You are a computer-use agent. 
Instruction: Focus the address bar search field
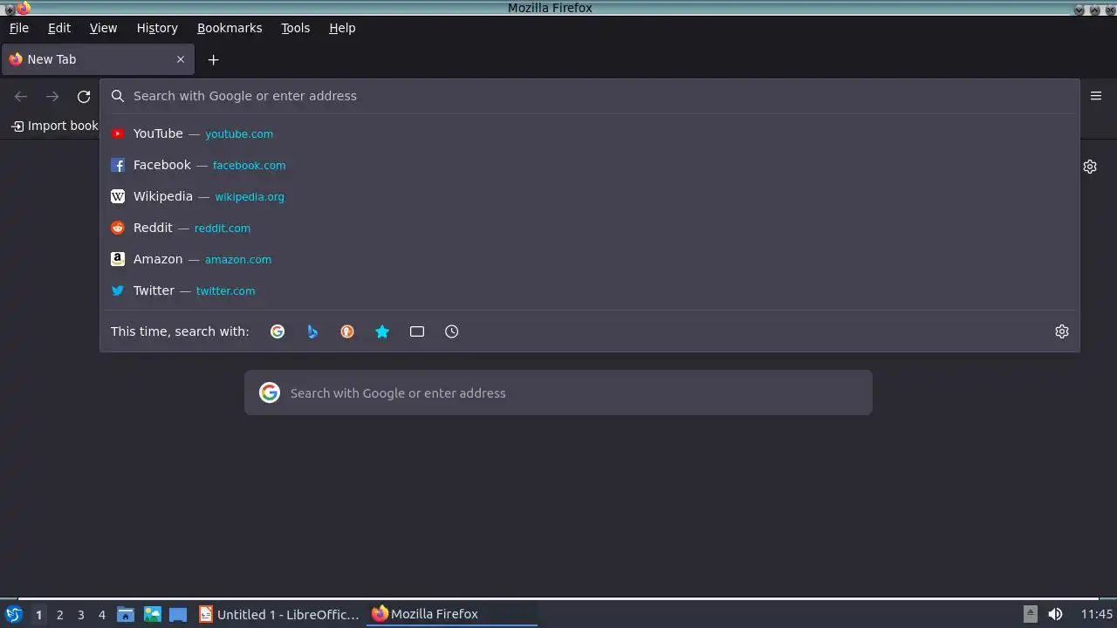tap(590, 96)
